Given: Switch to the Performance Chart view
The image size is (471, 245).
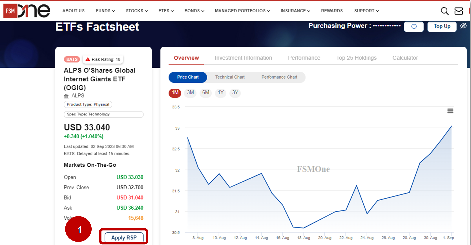Looking at the screenshot, I should (279, 77).
